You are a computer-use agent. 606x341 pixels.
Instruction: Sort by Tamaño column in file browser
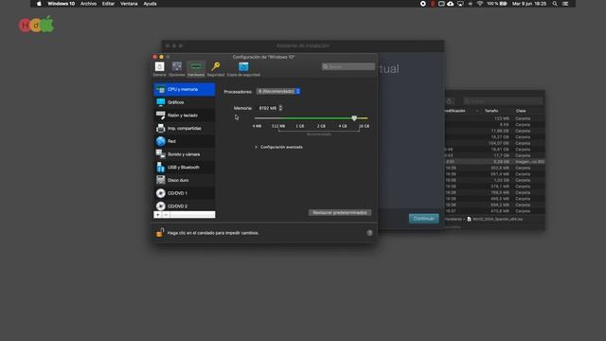point(491,111)
